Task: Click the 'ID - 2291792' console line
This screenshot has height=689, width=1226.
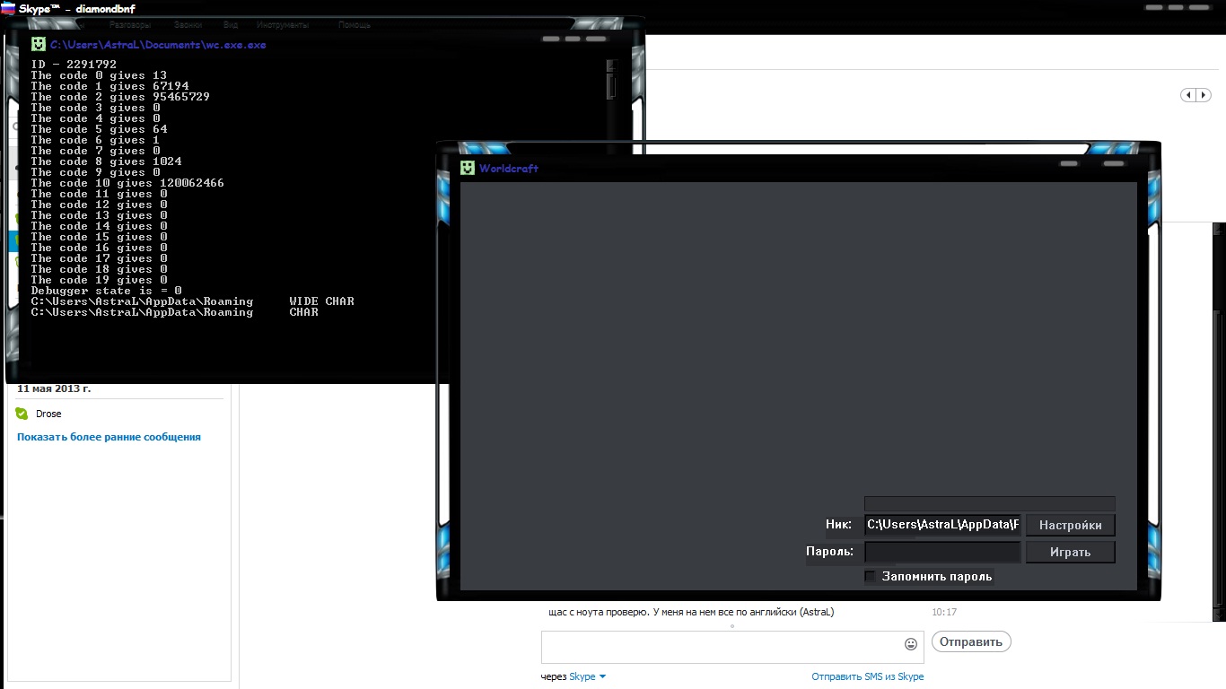Action: coord(74,65)
